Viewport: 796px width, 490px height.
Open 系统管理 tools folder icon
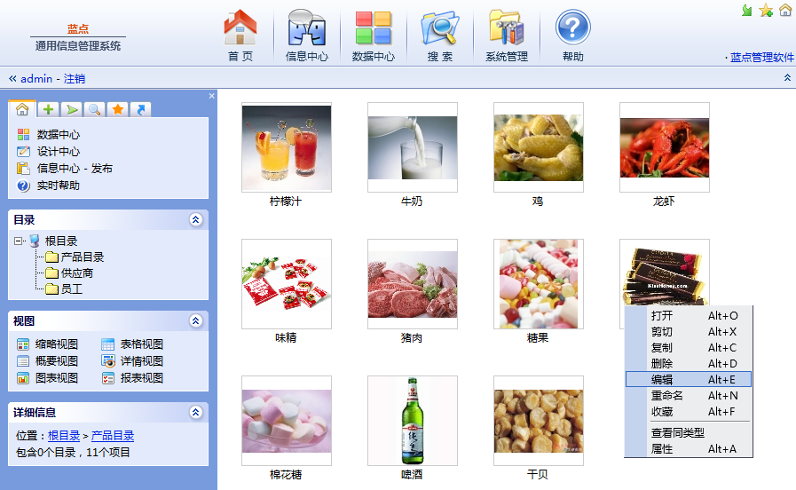pyautogui.click(x=506, y=36)
